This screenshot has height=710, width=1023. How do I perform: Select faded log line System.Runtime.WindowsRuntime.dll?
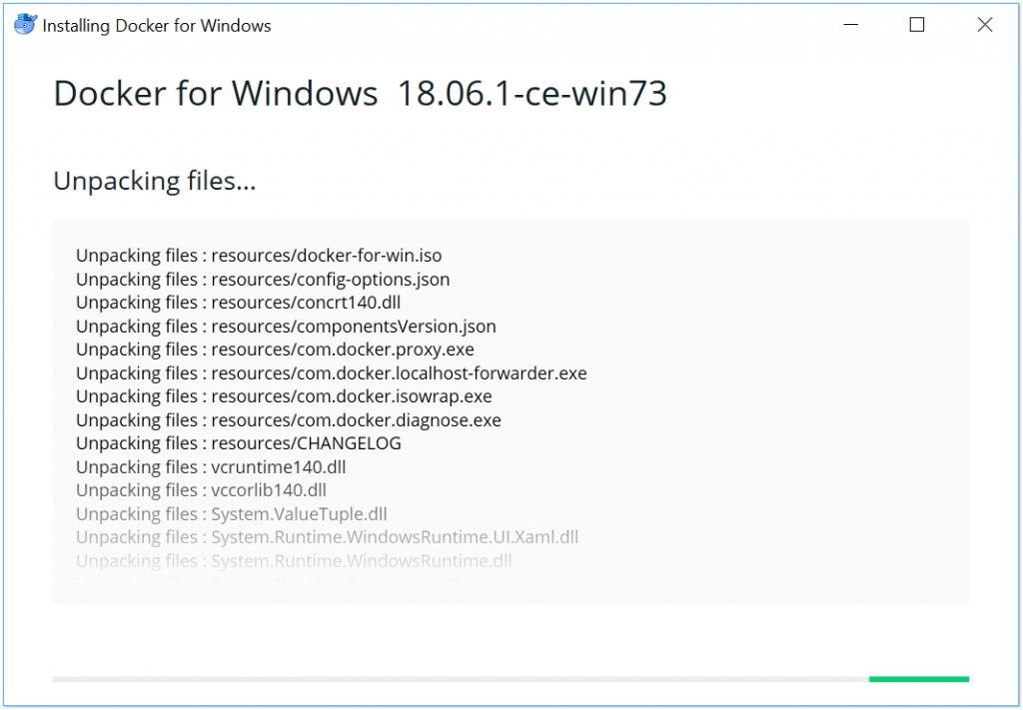[x=294, y=560]
